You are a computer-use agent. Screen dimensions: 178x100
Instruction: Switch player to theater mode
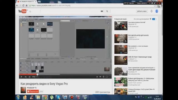(107, 77)
